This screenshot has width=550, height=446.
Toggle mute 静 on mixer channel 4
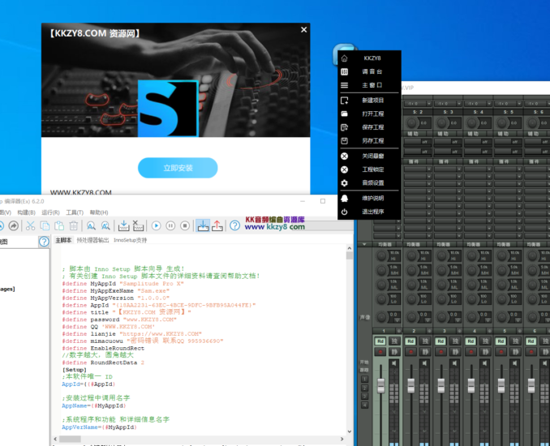coord(485,352)
